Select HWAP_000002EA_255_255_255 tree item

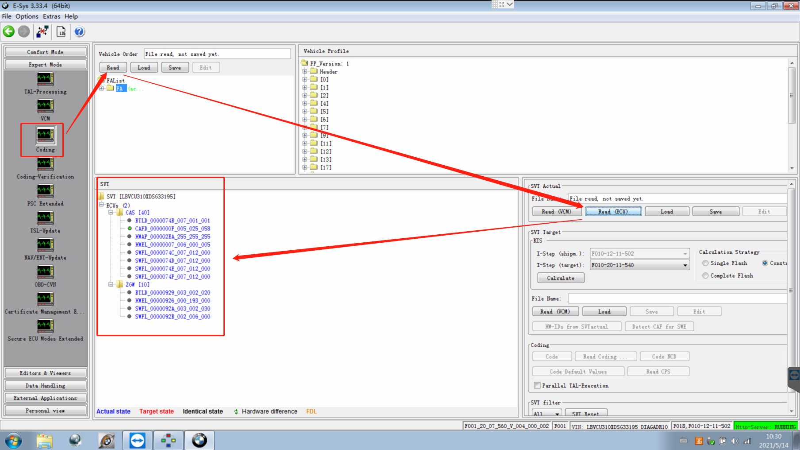[173, 237]
